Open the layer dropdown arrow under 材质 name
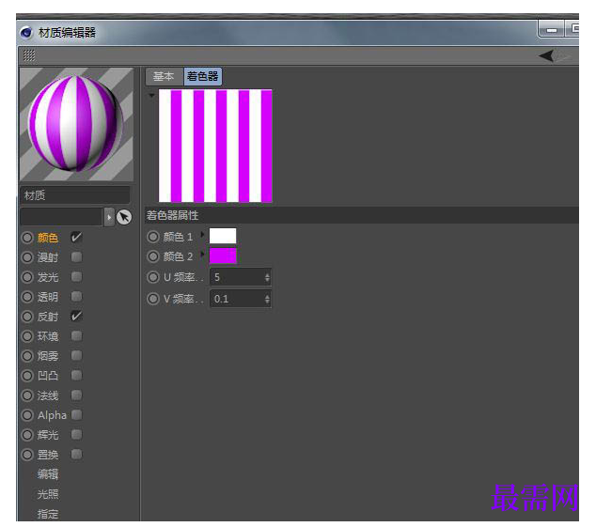This screenshot has height=527, width=596. click(x=109, y=217)
